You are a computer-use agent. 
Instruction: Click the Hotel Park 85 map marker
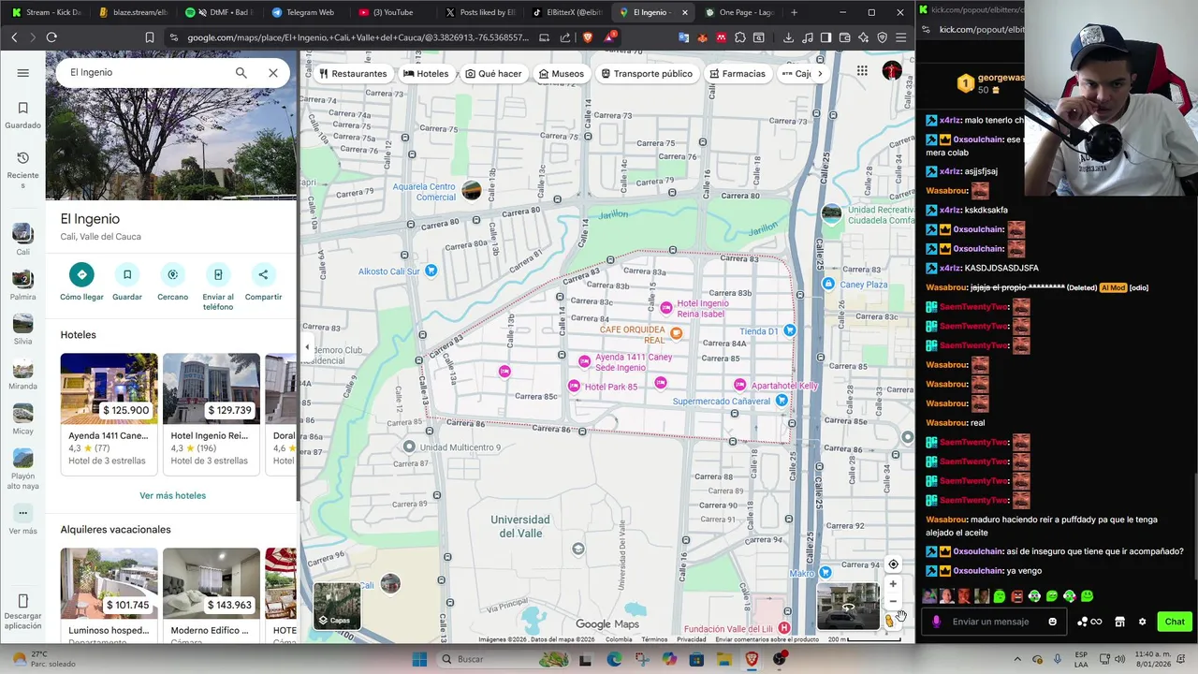[574, 387]
